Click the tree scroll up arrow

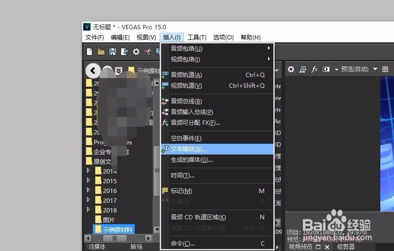[157, 83]
